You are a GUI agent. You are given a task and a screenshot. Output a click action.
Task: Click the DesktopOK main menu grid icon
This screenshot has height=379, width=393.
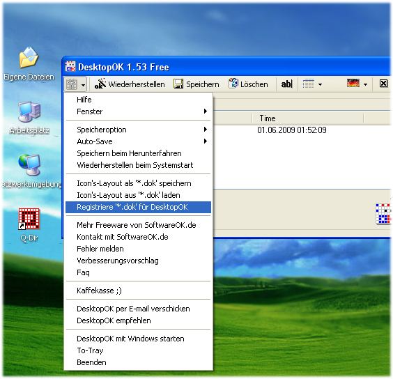tap(72, 84)
